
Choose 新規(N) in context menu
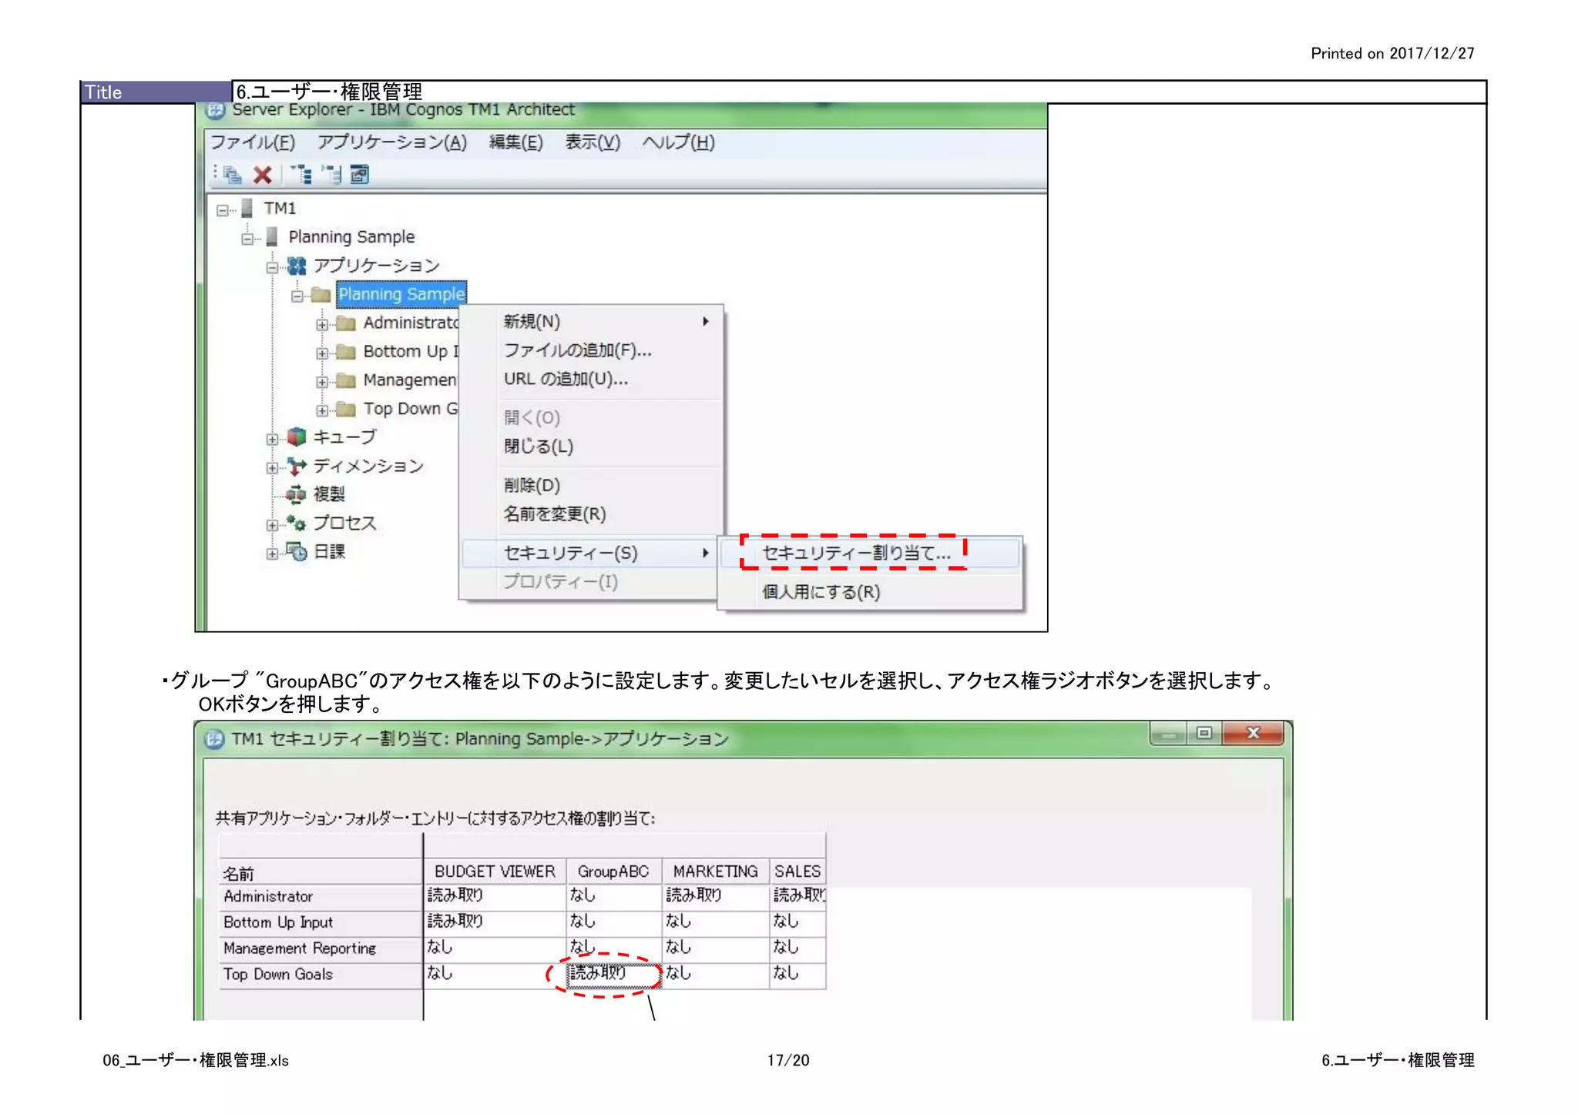[591, 322]
